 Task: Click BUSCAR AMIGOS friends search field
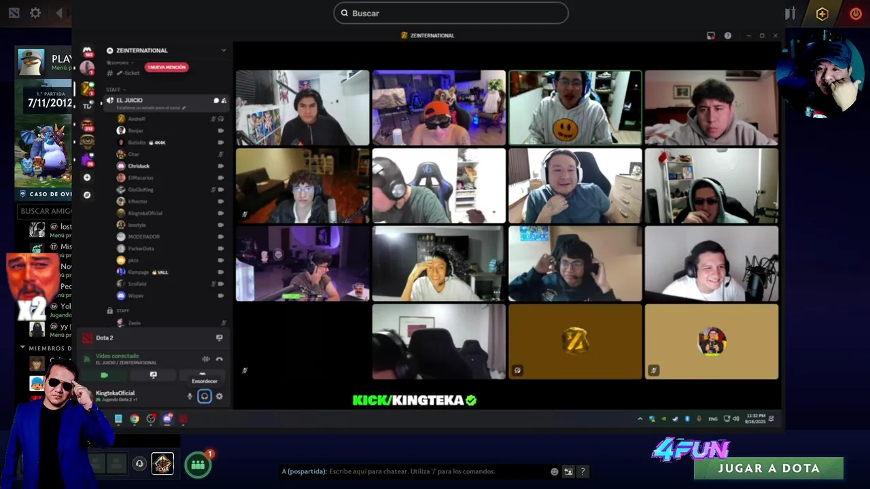tap(46, 211)
